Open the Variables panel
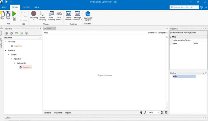 point(48,113)
